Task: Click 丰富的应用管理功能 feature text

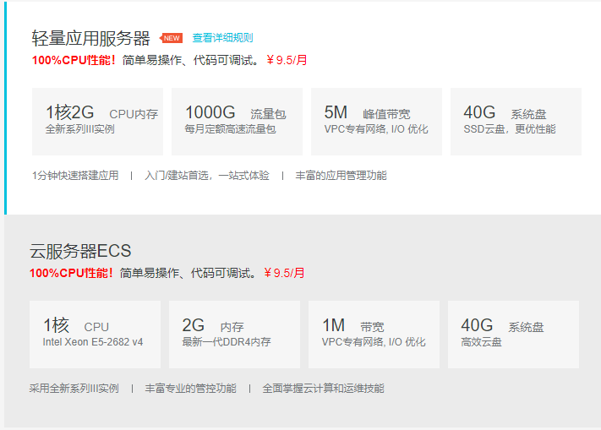Action: (x=341, y=176)
